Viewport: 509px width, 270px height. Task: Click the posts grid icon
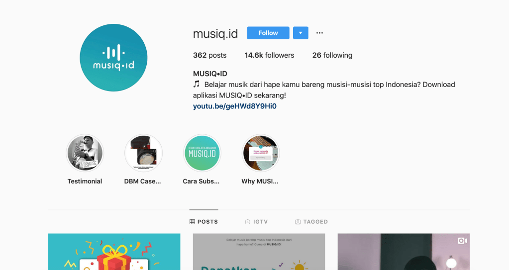coord(192,222)
